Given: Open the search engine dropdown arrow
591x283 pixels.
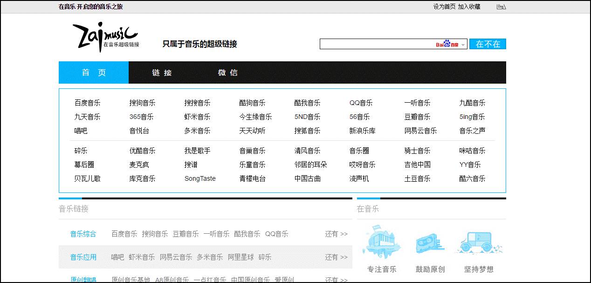Looking at the screenshot, I should pyautogui.click(x=464, y=44).
